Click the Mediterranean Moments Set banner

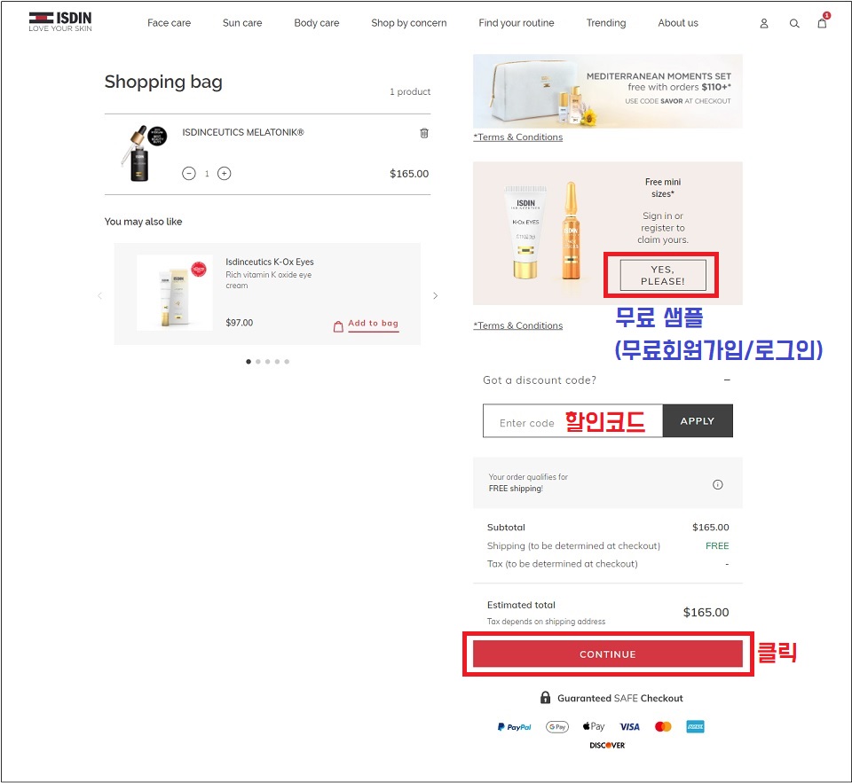[607, 91]
